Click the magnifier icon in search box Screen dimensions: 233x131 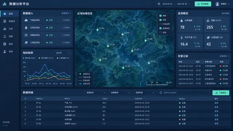[161, 93]
